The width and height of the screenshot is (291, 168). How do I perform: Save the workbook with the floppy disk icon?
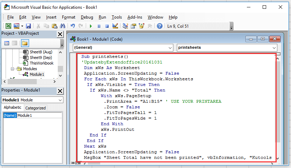click(28, 26)
